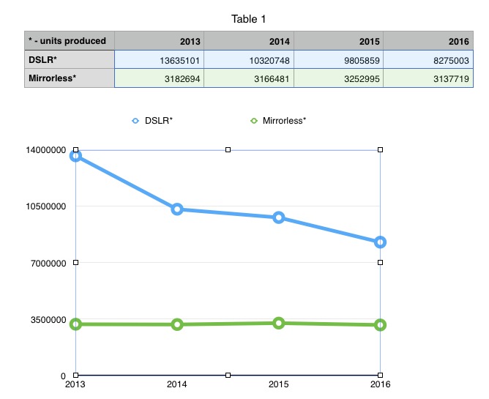489x399 pixels.
Task: Select cell with value 9805859
Action: (339, 59)
